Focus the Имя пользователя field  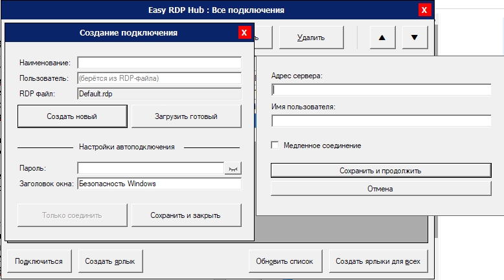click(381, 120)
